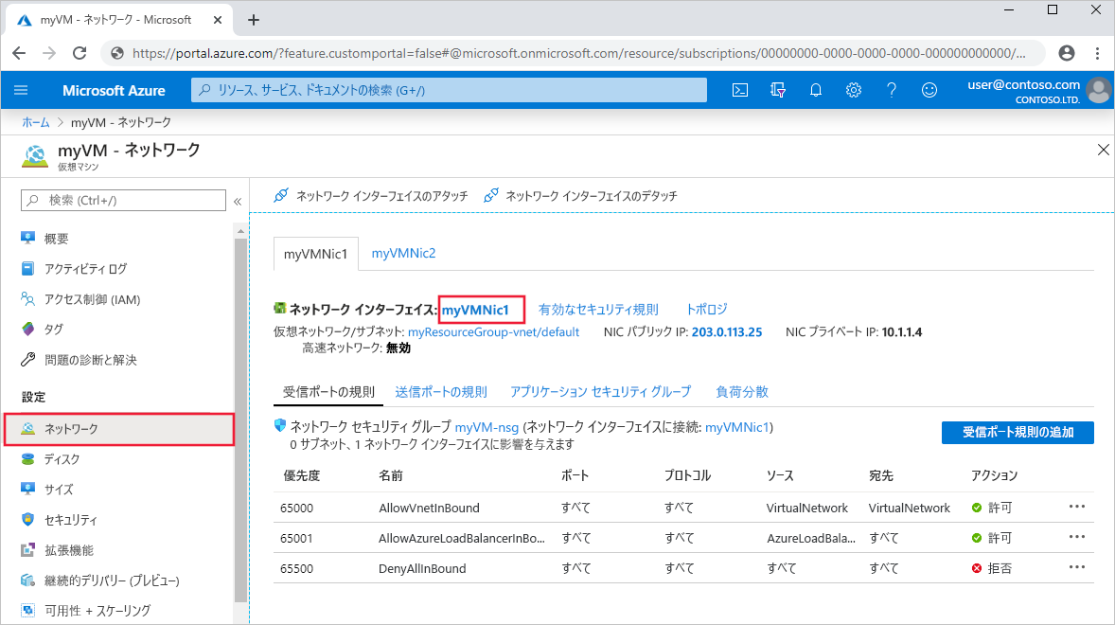
Task: Click the DenyAllInBound rule name
Action: (x=422, y=569)
